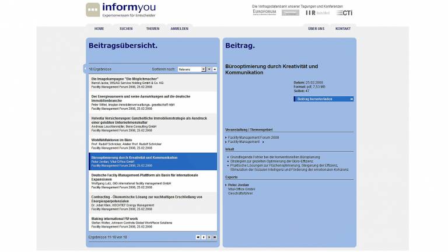The image size is (448, 252).
Task: Sort results ascending with up arrow
Action: pyautogui.click(x=215, y=69)
